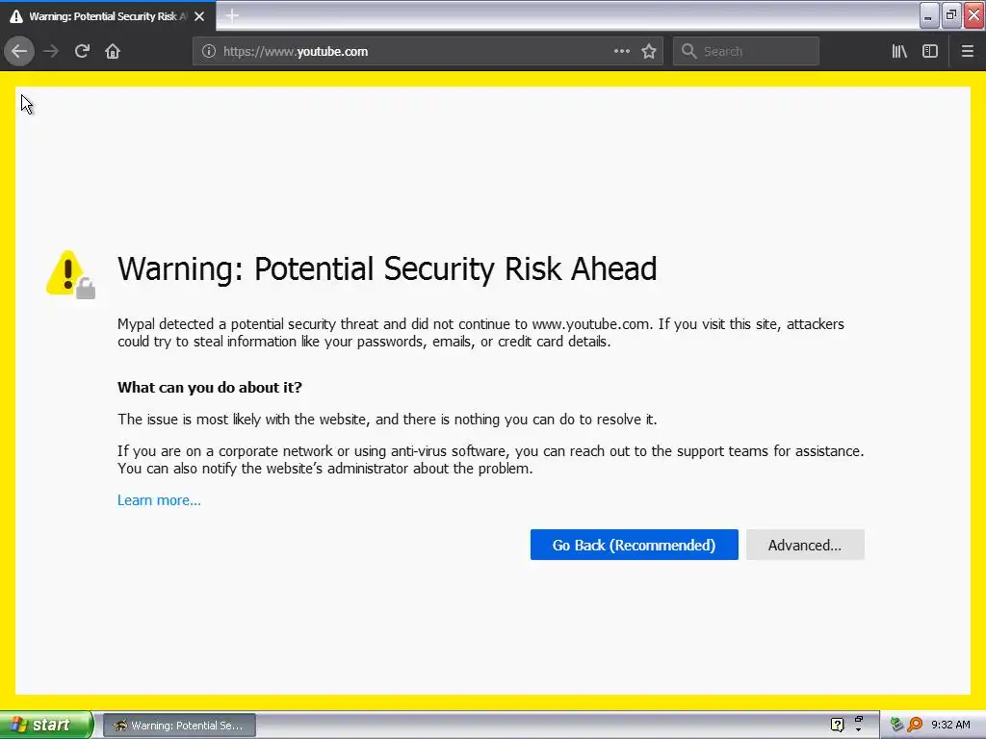Image resolution: width=986 pixels, height=739 pixels.
Task: Open the Windows Start menu
Action: click(46, 726)
